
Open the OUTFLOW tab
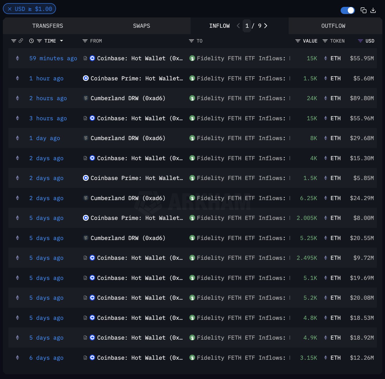tap(333, 26)
